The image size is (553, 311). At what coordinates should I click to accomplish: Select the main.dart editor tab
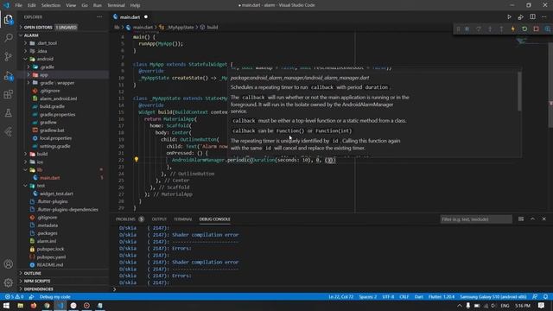[130, 17]
